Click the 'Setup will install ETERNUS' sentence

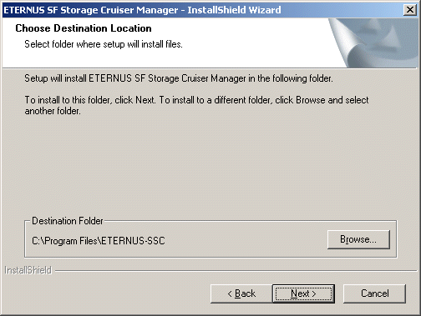179,78
